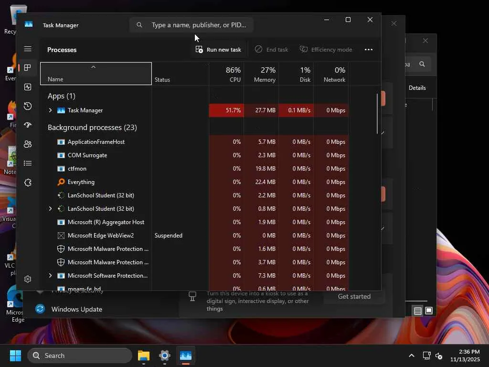Click the network status tray icon
Viewport: 489px width, 367px height.
pyautogui.click(x=426, y=356)
